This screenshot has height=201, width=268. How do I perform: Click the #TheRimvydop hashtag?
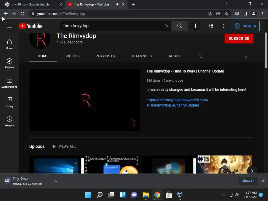point(159,105)
